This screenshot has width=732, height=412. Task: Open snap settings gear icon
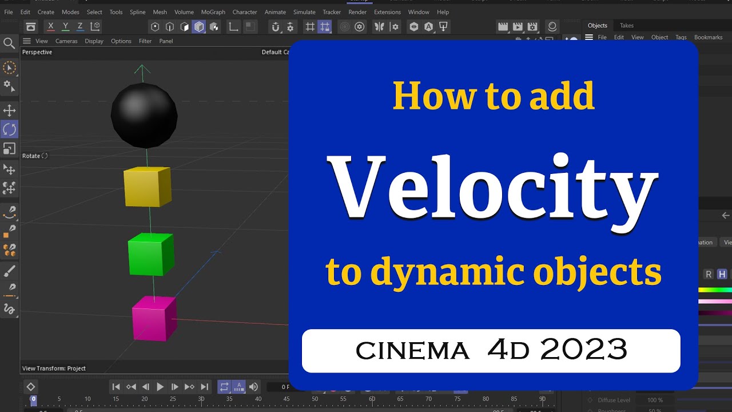(290, 26)
